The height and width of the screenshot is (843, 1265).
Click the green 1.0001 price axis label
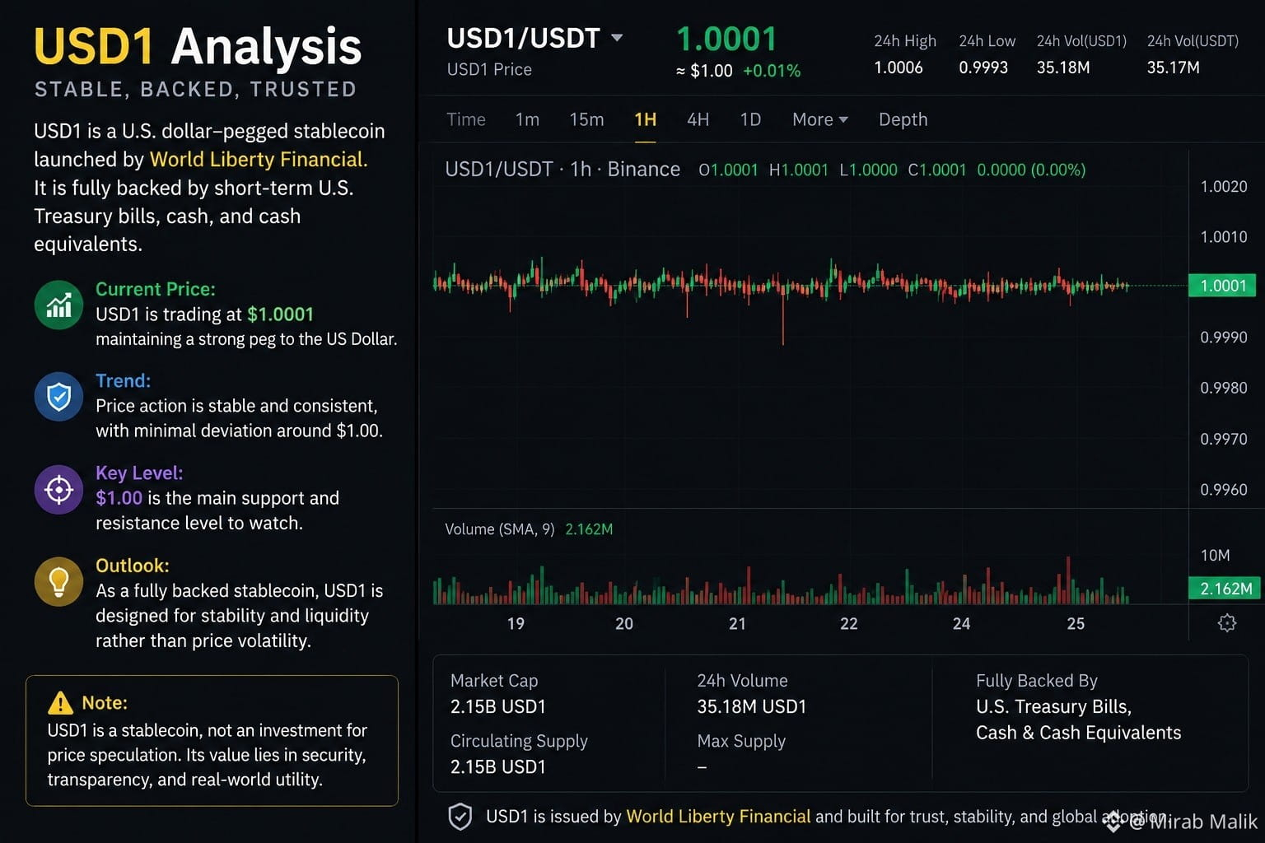coord(1223,286)
